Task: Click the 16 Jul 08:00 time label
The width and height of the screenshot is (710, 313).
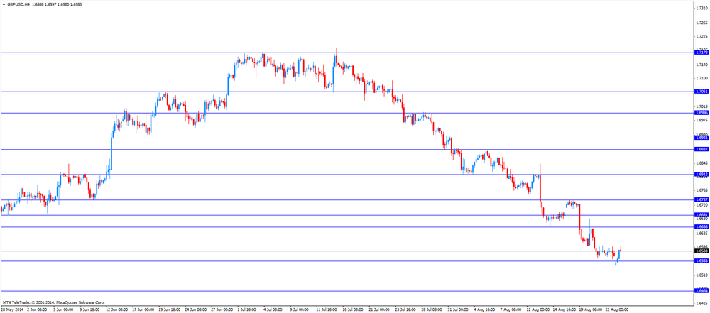Action: tap(353, 309)
